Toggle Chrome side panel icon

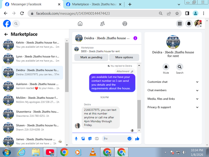[x=187, y=13]
